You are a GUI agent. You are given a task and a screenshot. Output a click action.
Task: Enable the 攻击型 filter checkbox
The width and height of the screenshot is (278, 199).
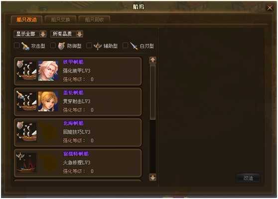16,46
